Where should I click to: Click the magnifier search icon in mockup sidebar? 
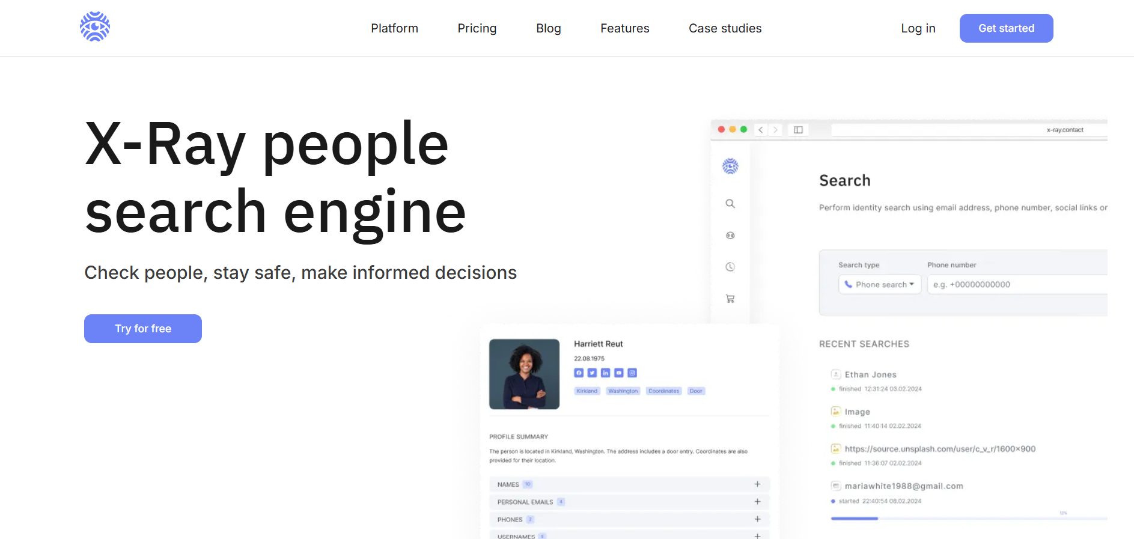[730, 204]
